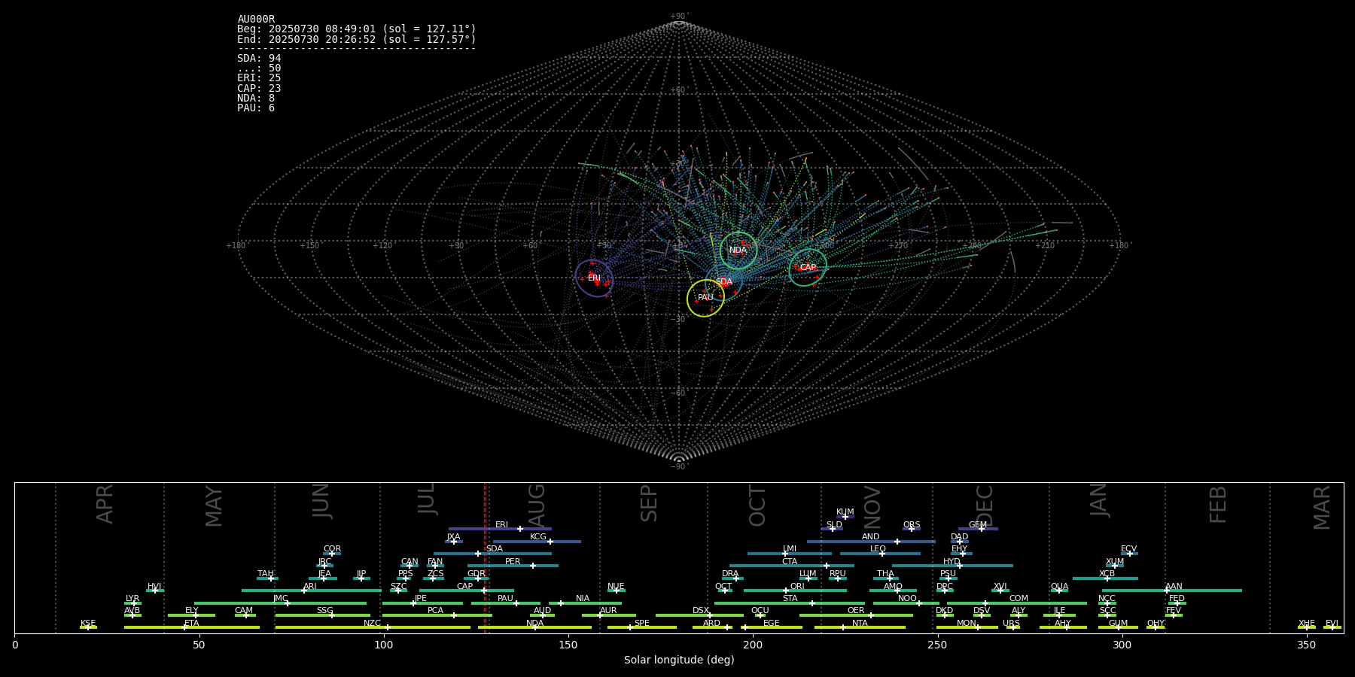Select the ERI shower bar in the timeline
The image size is (1355, 677).
click(x=500, y=529)
